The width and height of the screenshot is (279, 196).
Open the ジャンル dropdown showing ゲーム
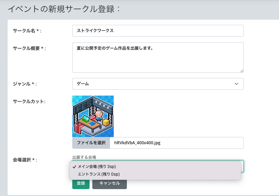158,84
